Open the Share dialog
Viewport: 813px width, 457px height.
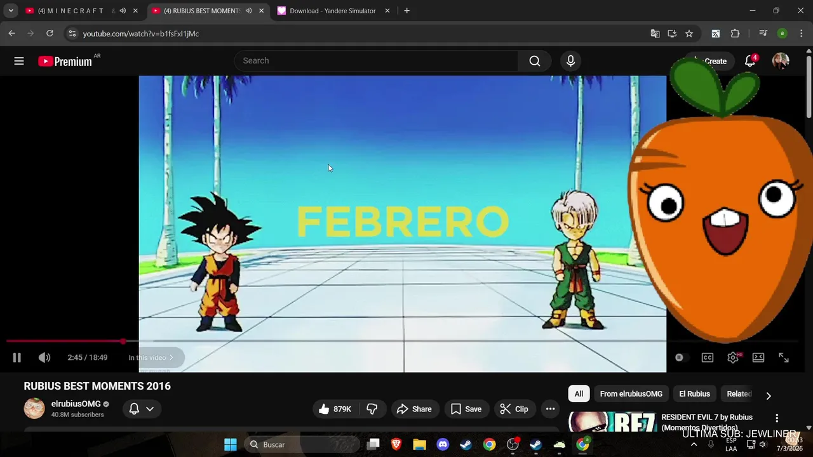(x=414, y=409)
